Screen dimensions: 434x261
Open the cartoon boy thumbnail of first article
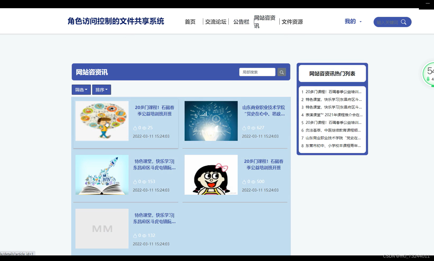[x=102, y=121]
